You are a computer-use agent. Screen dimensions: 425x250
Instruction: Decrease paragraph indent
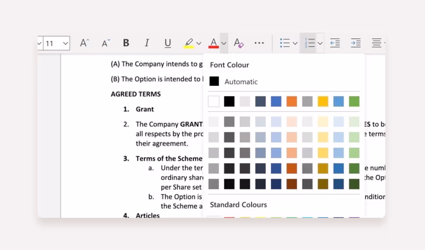coord(335,43)
